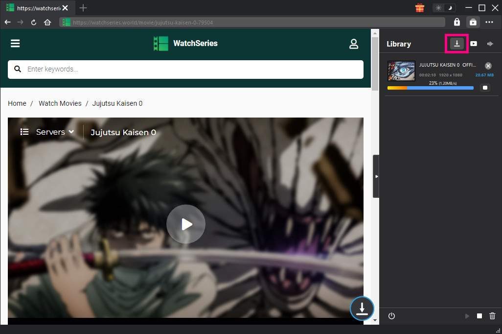Viewport: 502px width, 334px height.
Task: Toggle light/dark theme switch
Action: coord(444,8)
